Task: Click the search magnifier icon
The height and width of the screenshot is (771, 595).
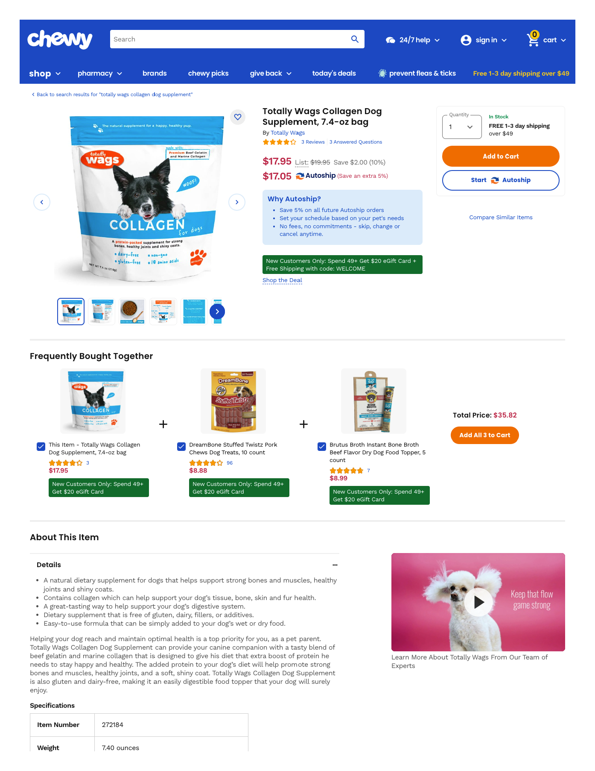Action: tap(355, 39)
